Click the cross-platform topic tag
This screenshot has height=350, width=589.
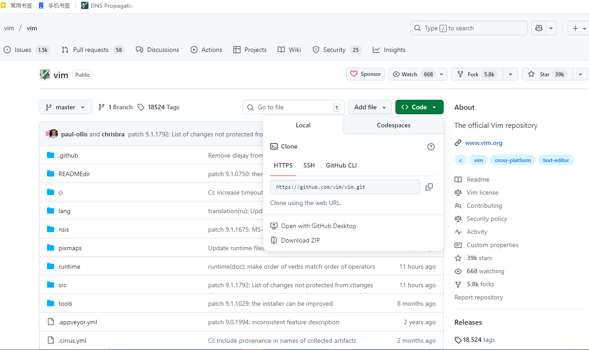513,160
